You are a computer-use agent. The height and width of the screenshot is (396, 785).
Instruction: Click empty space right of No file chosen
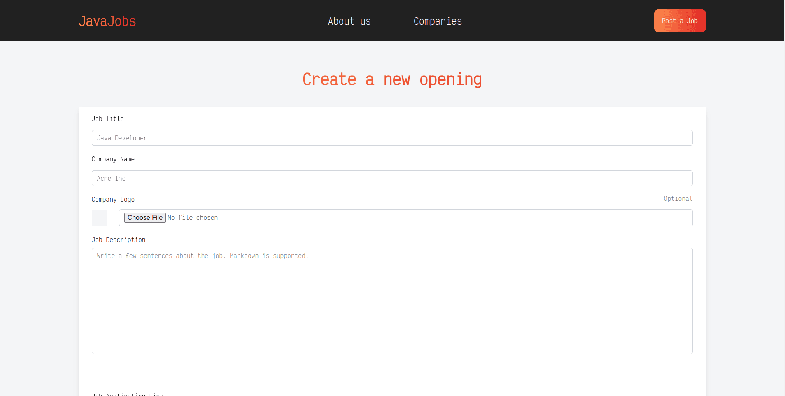click(453, 217)
